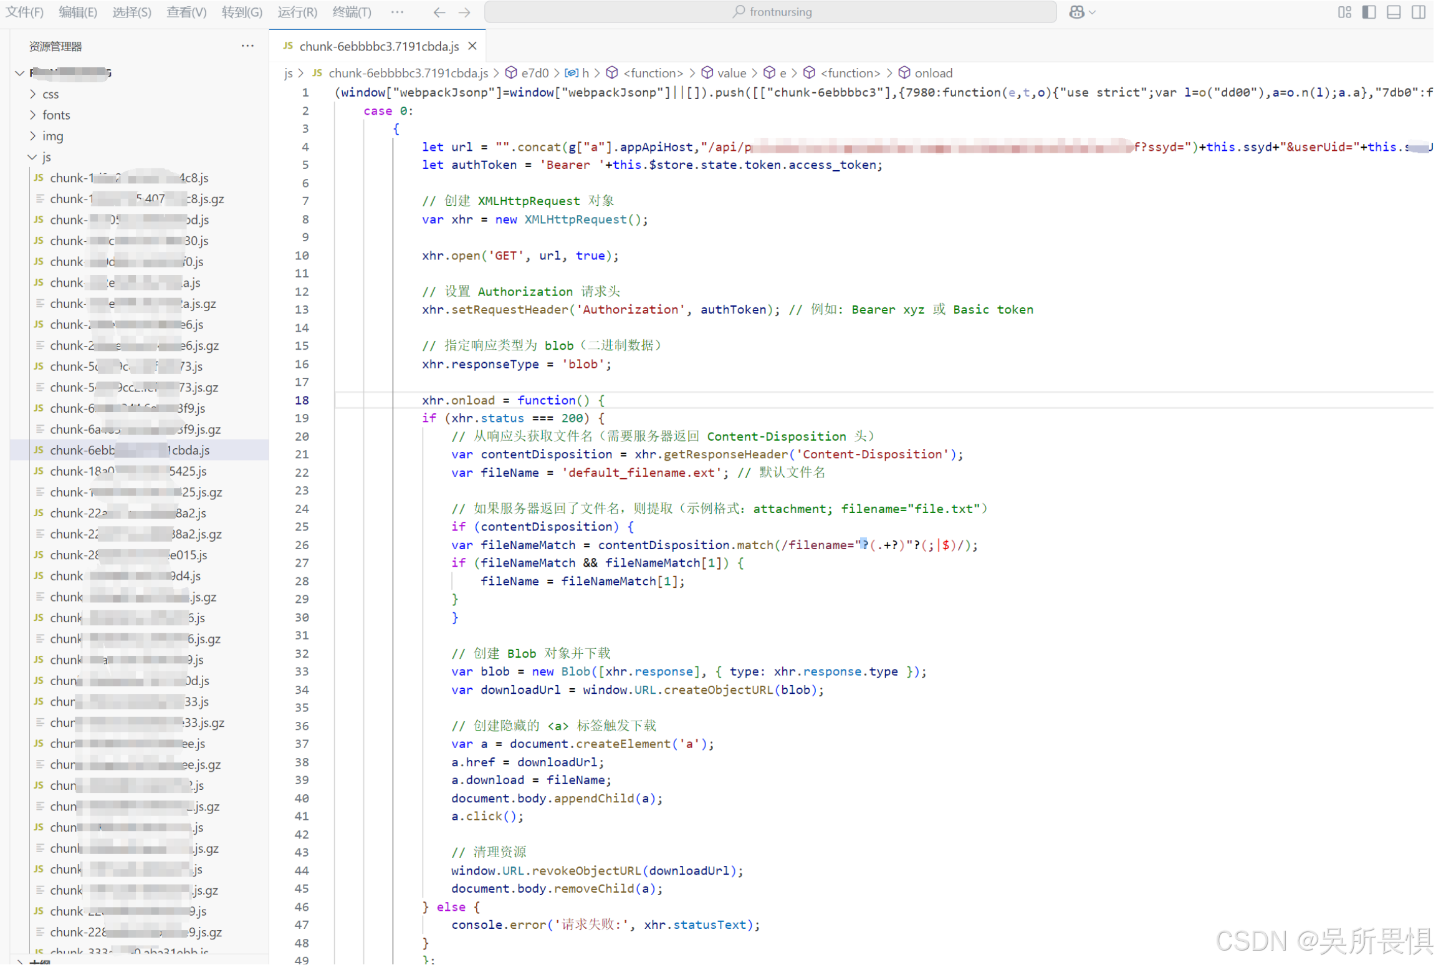Click line number 18 in gutter

coord(302,400)
